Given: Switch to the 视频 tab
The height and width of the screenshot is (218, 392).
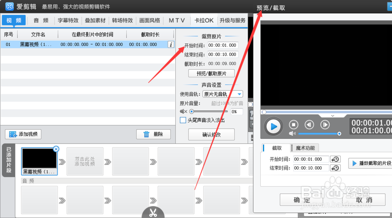Looking at the screenshot, I should tap(14, 20).
